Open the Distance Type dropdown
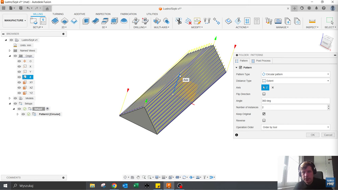The width and height of the screenshot is (338, 190). [295, 81]
